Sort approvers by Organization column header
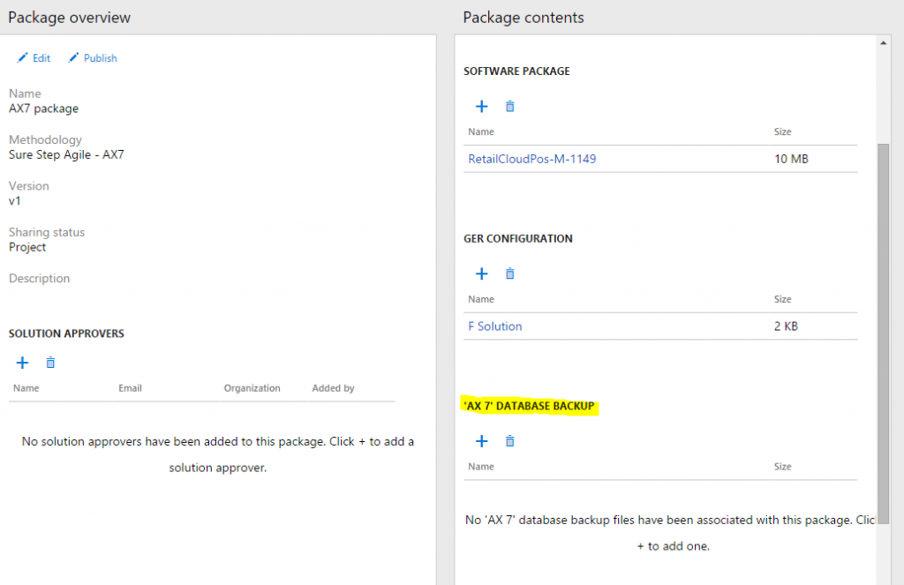This screenshot has width=904, height=585. tap(252, 388)
